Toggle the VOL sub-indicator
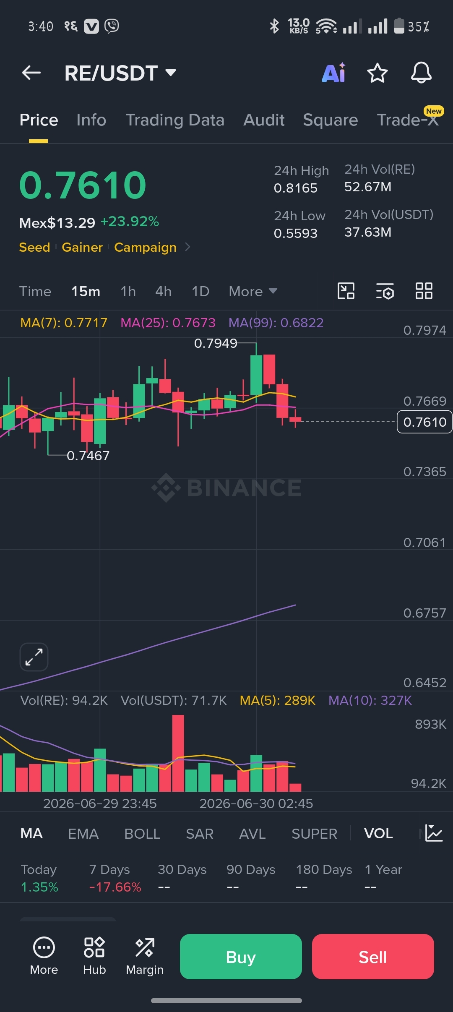 [x=378, y=833]
